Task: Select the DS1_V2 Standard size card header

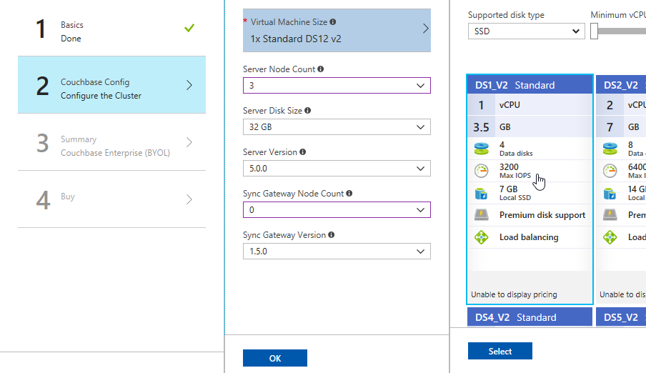Action: (530, 85)
